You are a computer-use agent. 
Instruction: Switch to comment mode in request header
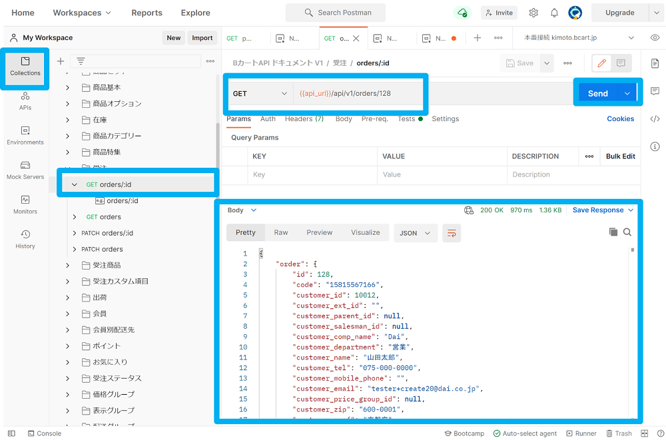click(x=621, y=63)
